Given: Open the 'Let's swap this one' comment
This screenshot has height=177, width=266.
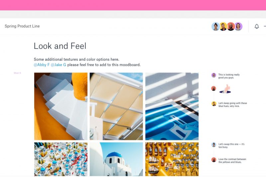Looking at the screenshot, I should pyautogui.click(x=231, y=146).
